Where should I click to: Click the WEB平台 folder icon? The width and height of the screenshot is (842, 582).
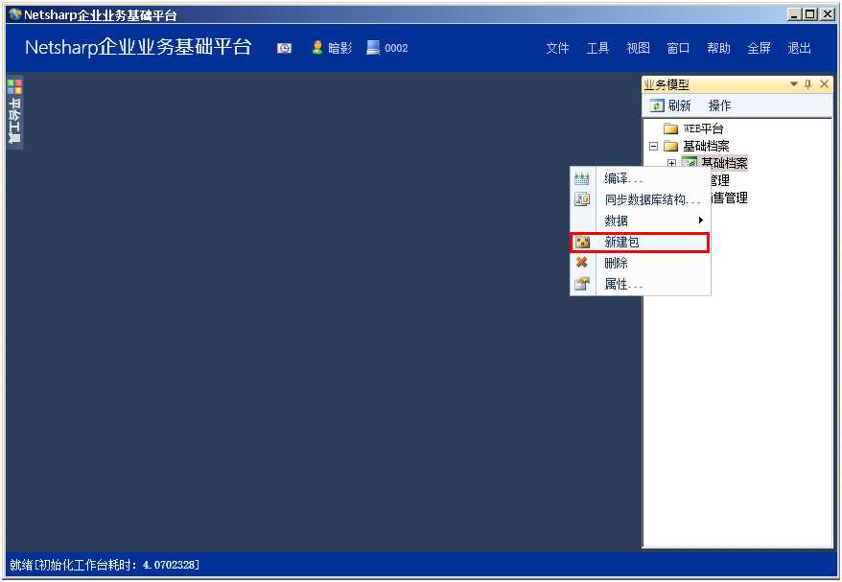pos(670,128)
